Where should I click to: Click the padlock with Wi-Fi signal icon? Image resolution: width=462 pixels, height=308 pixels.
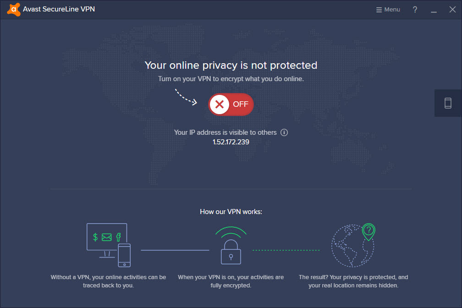[231, 245]
